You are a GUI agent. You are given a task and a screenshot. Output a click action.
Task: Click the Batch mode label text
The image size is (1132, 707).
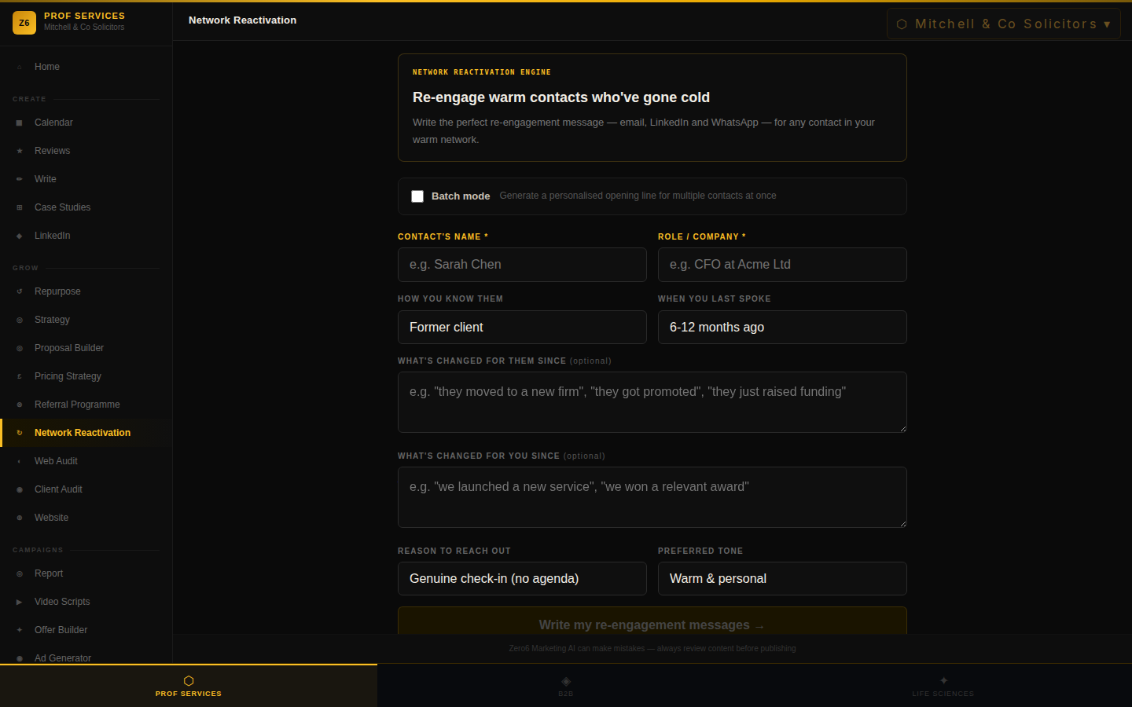point(461,196)
